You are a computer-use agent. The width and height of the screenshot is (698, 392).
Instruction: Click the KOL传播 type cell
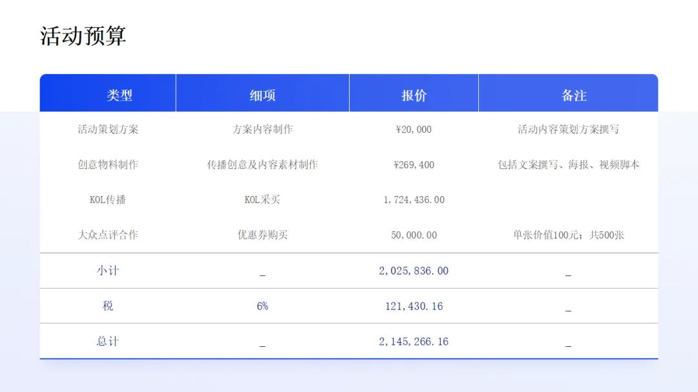coord(108,200)
